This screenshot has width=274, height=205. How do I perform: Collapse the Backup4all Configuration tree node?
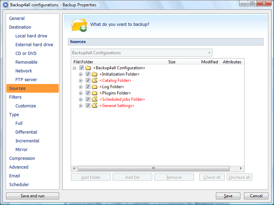pos(75,68)
